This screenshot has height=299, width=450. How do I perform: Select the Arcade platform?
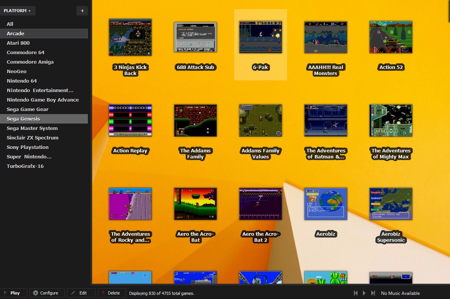tap(16, 33)
